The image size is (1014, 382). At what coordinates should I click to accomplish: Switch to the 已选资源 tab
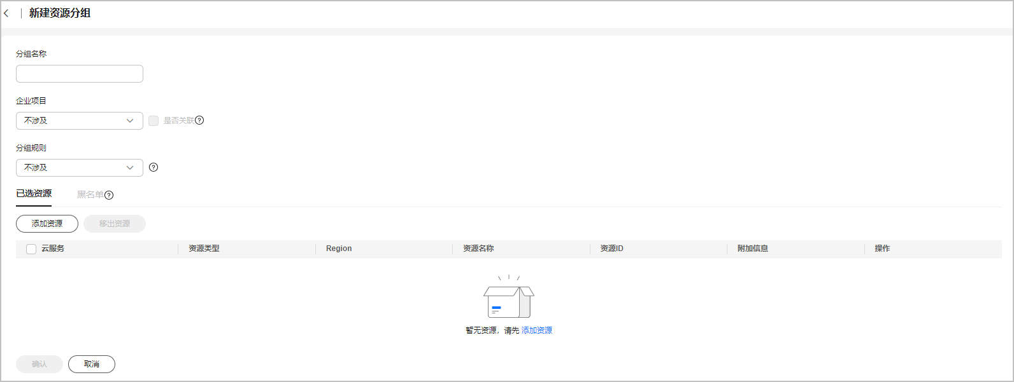(34, 193)
